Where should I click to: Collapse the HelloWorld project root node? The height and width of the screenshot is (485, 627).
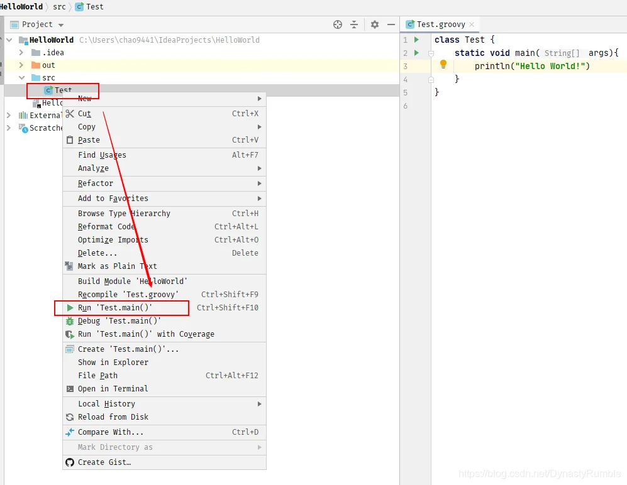click(9, 40)
